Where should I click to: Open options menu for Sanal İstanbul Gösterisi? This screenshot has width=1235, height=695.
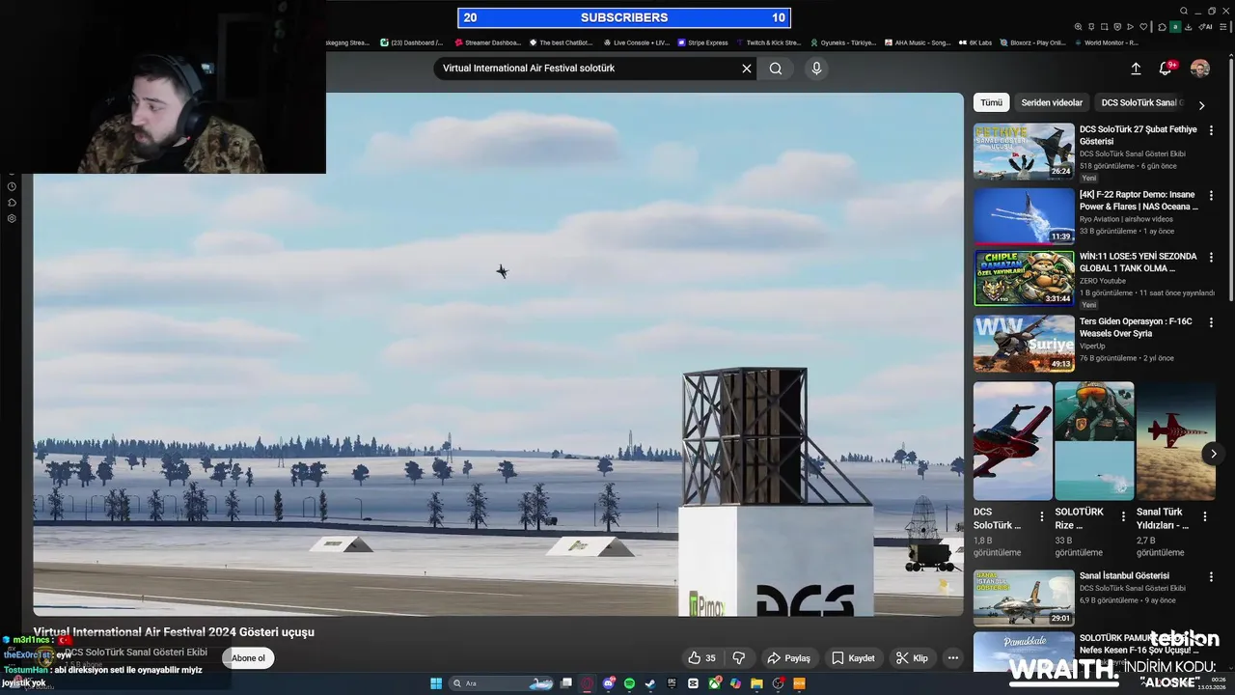1211,577
